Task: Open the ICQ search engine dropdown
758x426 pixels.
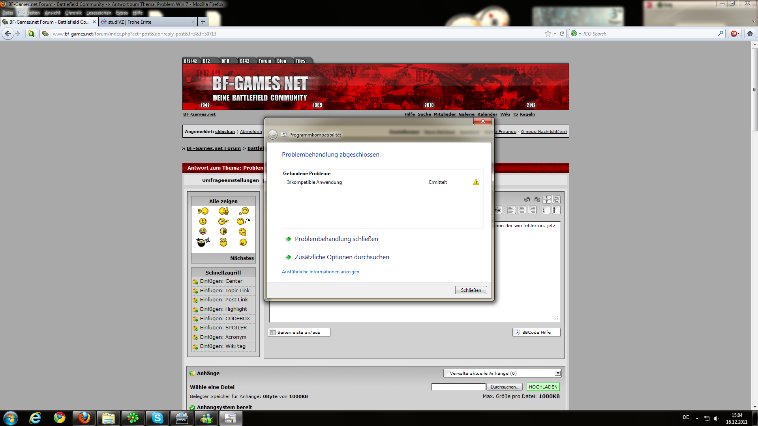Action: (575, 34)
